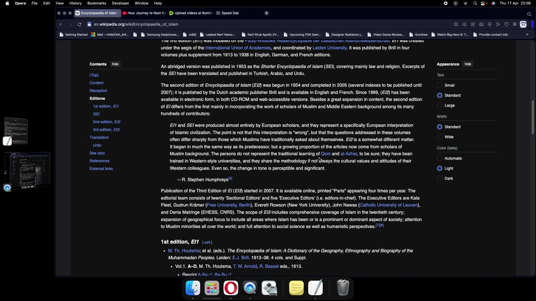Open TextEdit from the Dock
The height and width of the screenshot is (301, 536).
[x=315, y=288]
